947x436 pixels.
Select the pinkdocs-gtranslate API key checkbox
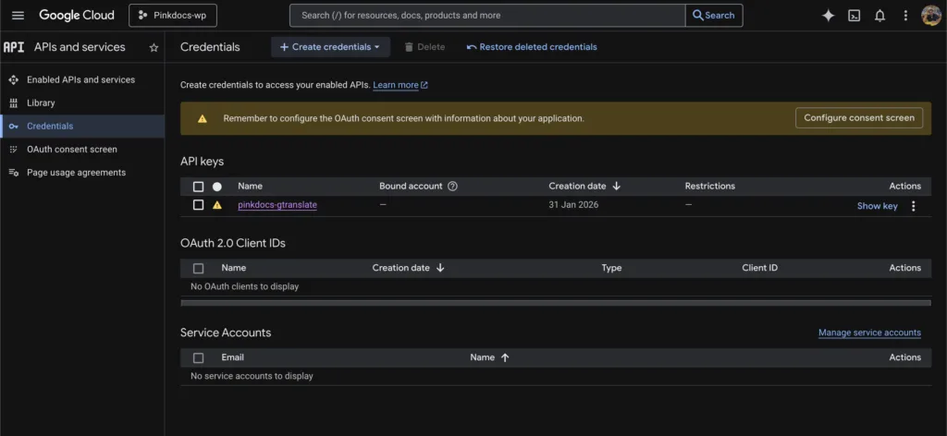(198, 205)
